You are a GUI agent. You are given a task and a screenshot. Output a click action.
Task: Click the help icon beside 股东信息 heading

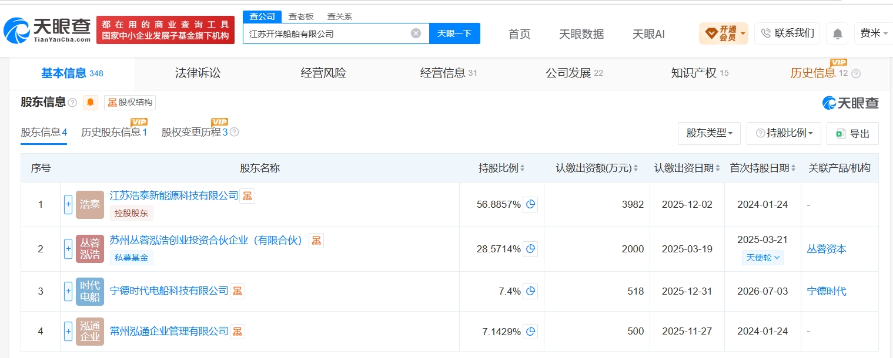(x=72, y=103)
